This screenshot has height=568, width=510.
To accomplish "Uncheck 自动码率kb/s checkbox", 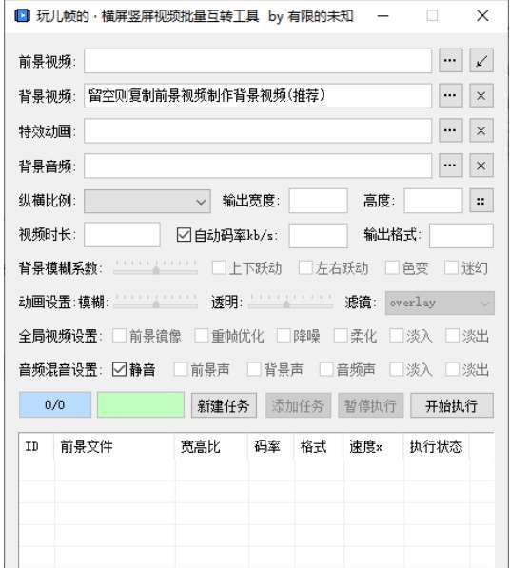I will [x=184, y=235].
